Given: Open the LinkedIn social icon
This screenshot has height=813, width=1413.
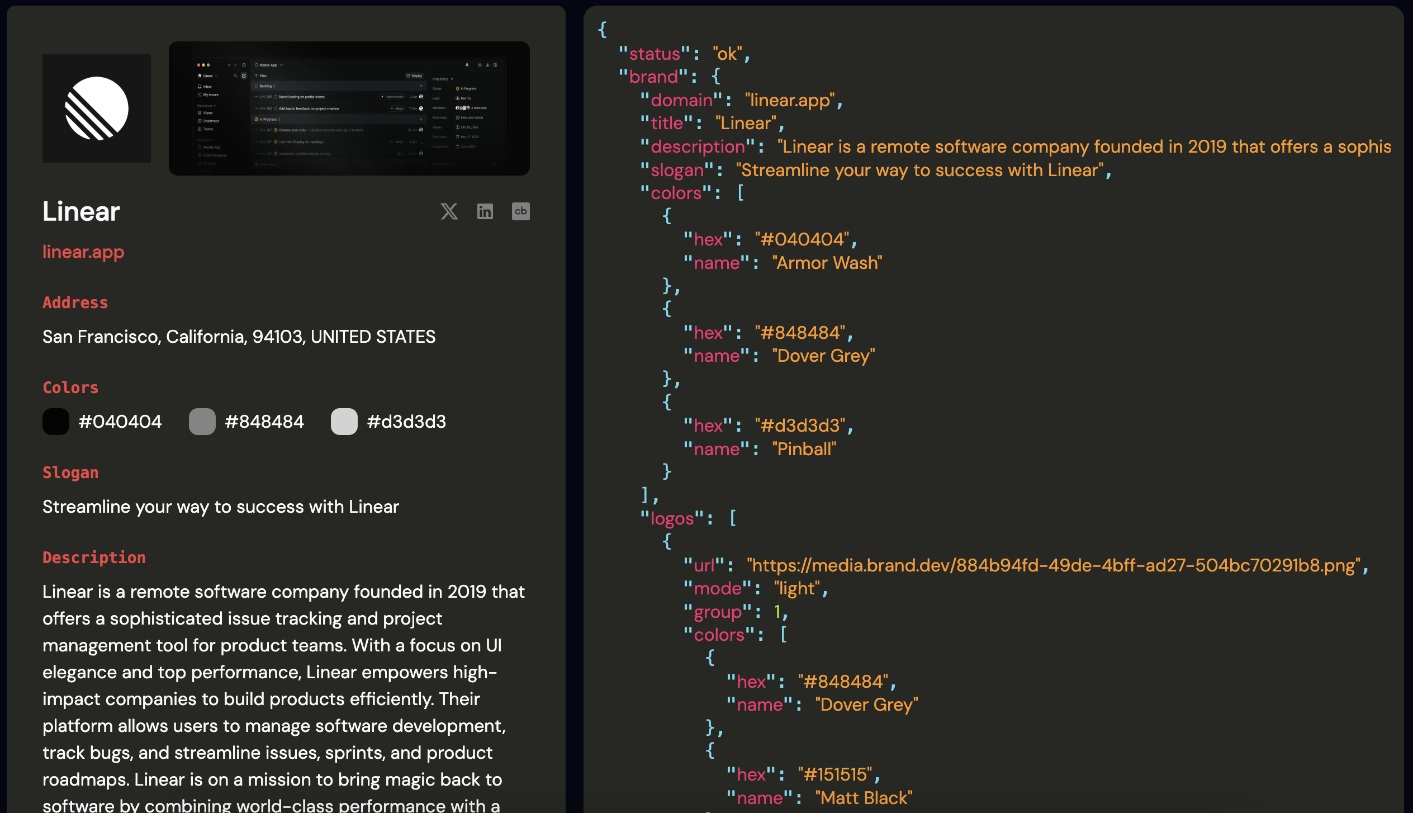Looking at the screenshot, I should [485, 211].
